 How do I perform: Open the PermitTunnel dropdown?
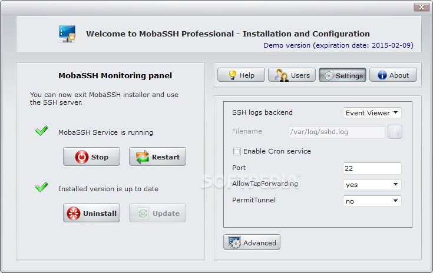pos(372,201)
